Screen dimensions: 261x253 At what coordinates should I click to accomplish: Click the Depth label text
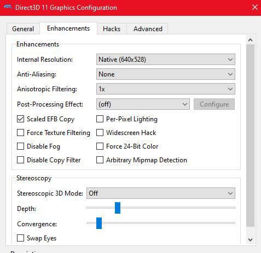[x=26, y=209]
